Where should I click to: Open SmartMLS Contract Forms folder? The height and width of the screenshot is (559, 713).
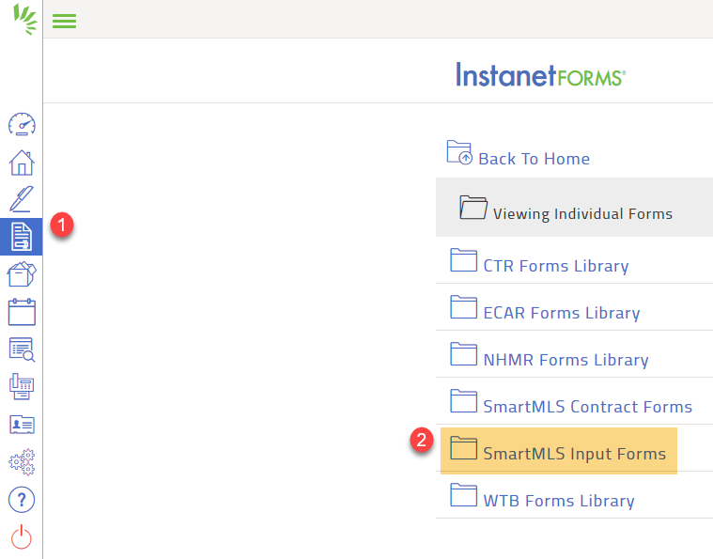[587, 407]
